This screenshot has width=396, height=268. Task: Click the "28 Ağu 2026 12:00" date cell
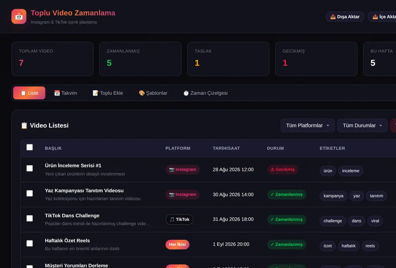coord(233,170)
